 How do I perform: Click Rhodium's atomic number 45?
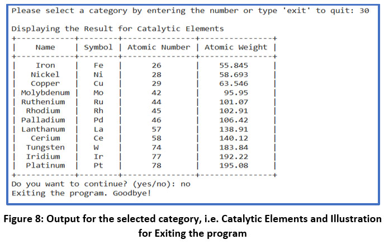point(157,111)
